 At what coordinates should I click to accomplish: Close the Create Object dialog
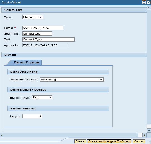(148, 3)
